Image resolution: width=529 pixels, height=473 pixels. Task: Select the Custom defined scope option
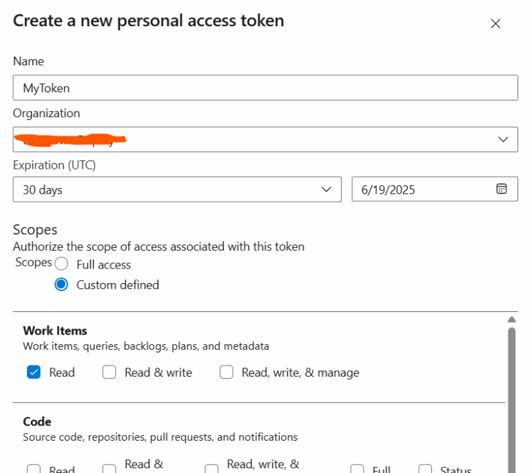[x=62, y=285]
